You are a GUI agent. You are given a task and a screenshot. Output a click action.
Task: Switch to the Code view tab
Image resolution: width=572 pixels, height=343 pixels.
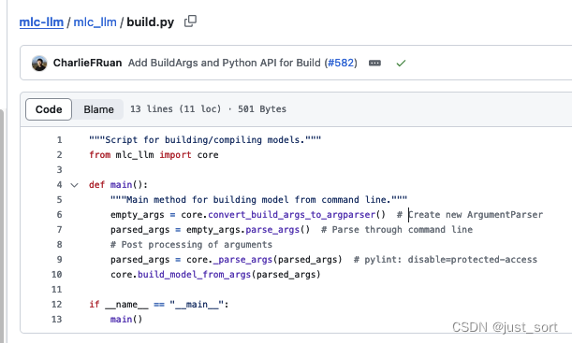[x=49, y=109]
